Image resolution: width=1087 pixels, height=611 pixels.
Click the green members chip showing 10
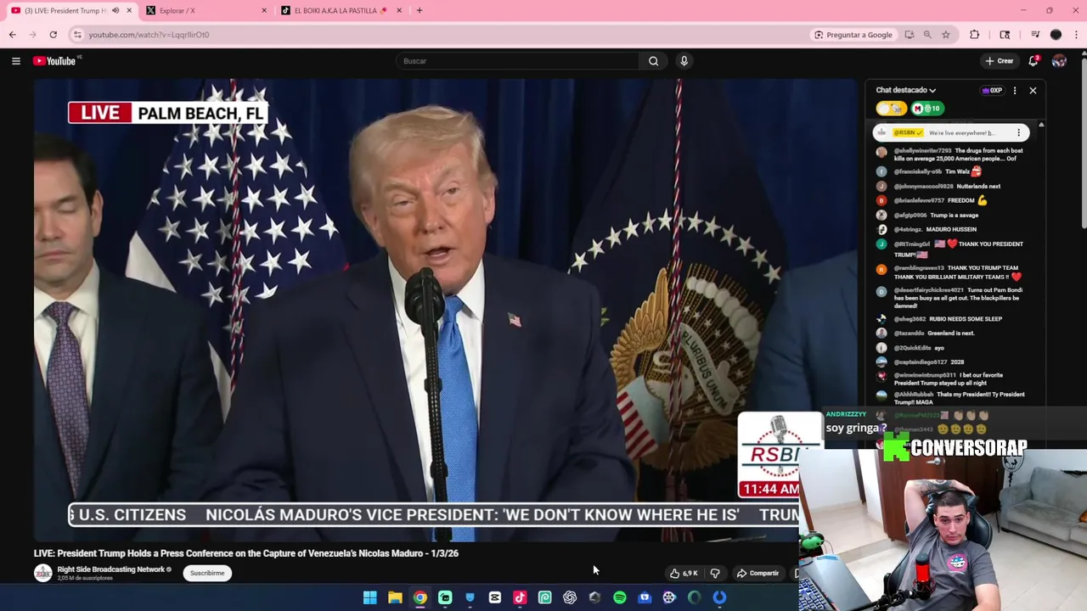click(x=926, y=109)
